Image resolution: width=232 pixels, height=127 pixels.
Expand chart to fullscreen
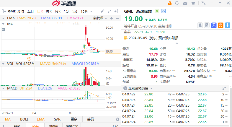coord(109,11)
